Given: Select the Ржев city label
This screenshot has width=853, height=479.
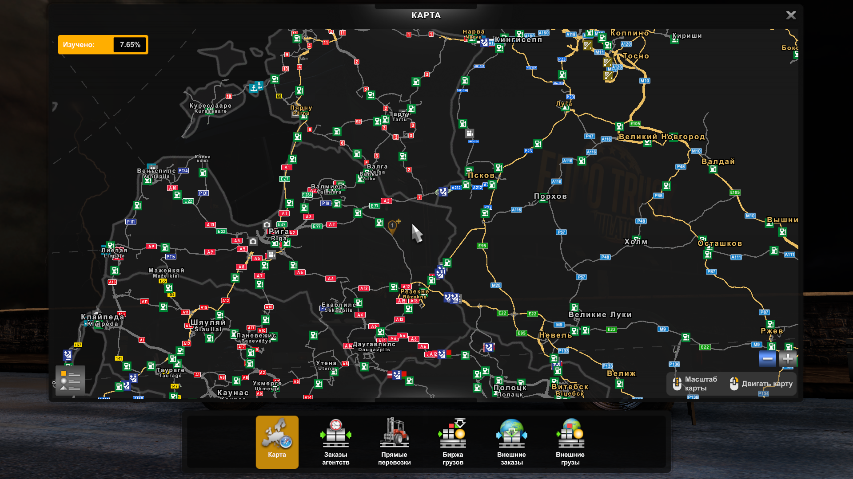Looking at the screenshot, I should (772, 331).
